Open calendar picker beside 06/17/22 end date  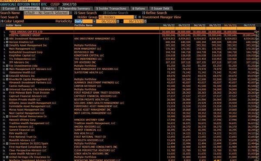tap(145, 21)
